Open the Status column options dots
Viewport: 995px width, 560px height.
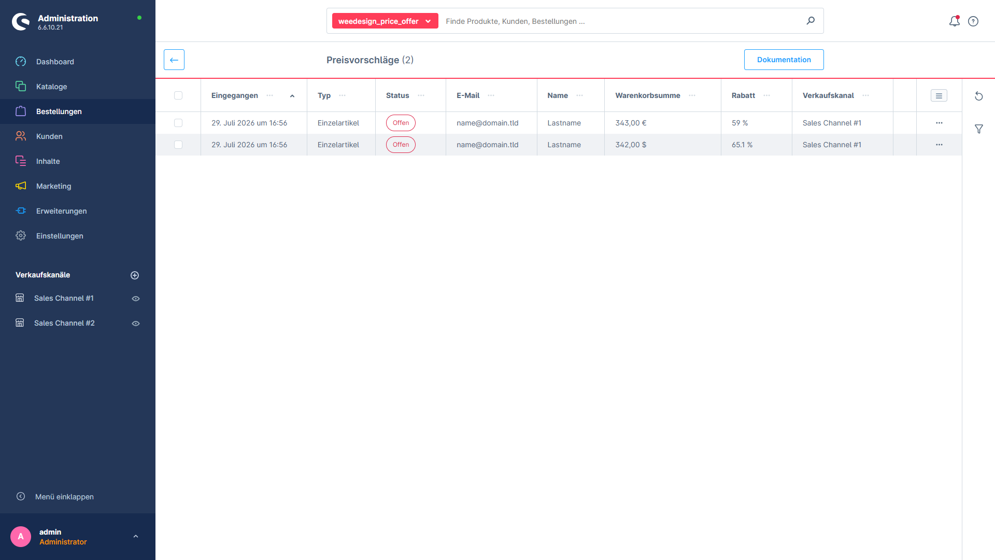coord(421,95)
